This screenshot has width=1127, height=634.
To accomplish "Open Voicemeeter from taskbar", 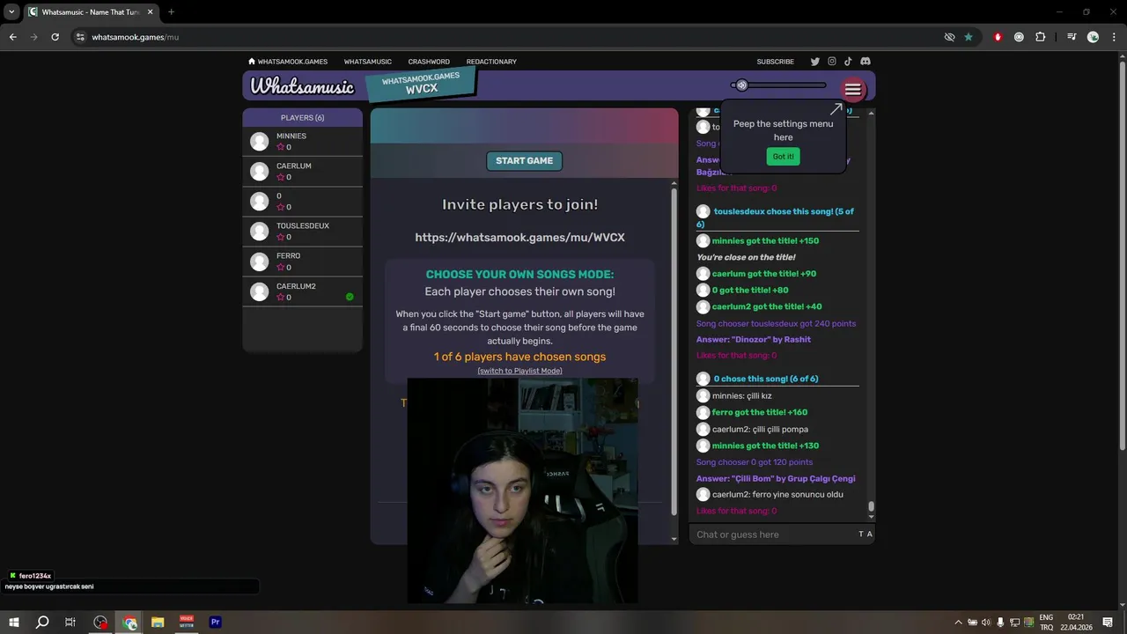I will click(x=187, y=622).
